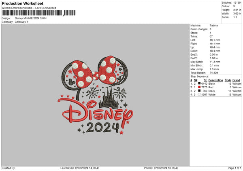The width and height of the screenshot is (243, 171).
Task: Select the Machine value 'Tajima'
Action: coord(214,25)
